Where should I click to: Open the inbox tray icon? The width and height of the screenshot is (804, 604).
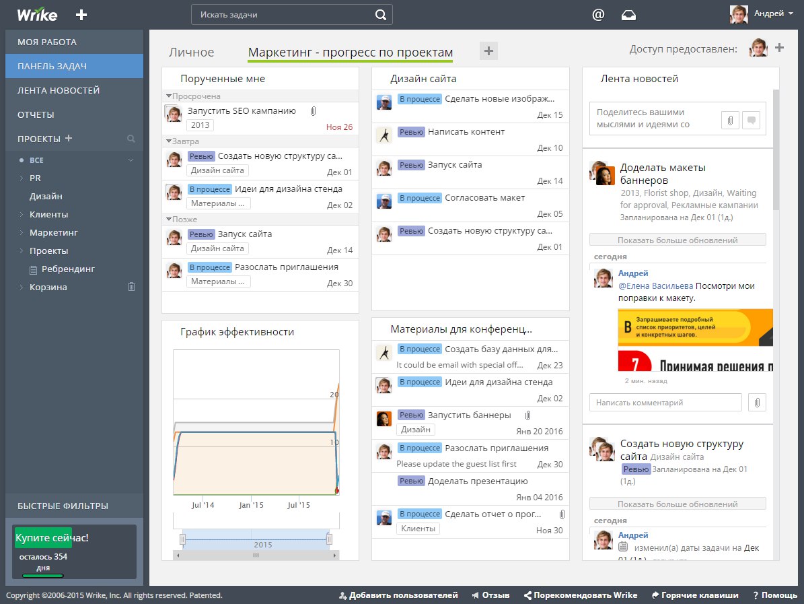(x=628, y=15)
